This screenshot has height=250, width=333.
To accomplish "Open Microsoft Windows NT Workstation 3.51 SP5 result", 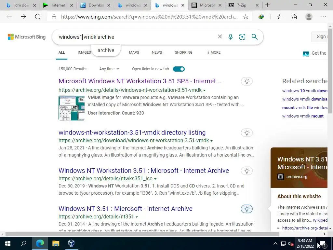I will 140,81.
